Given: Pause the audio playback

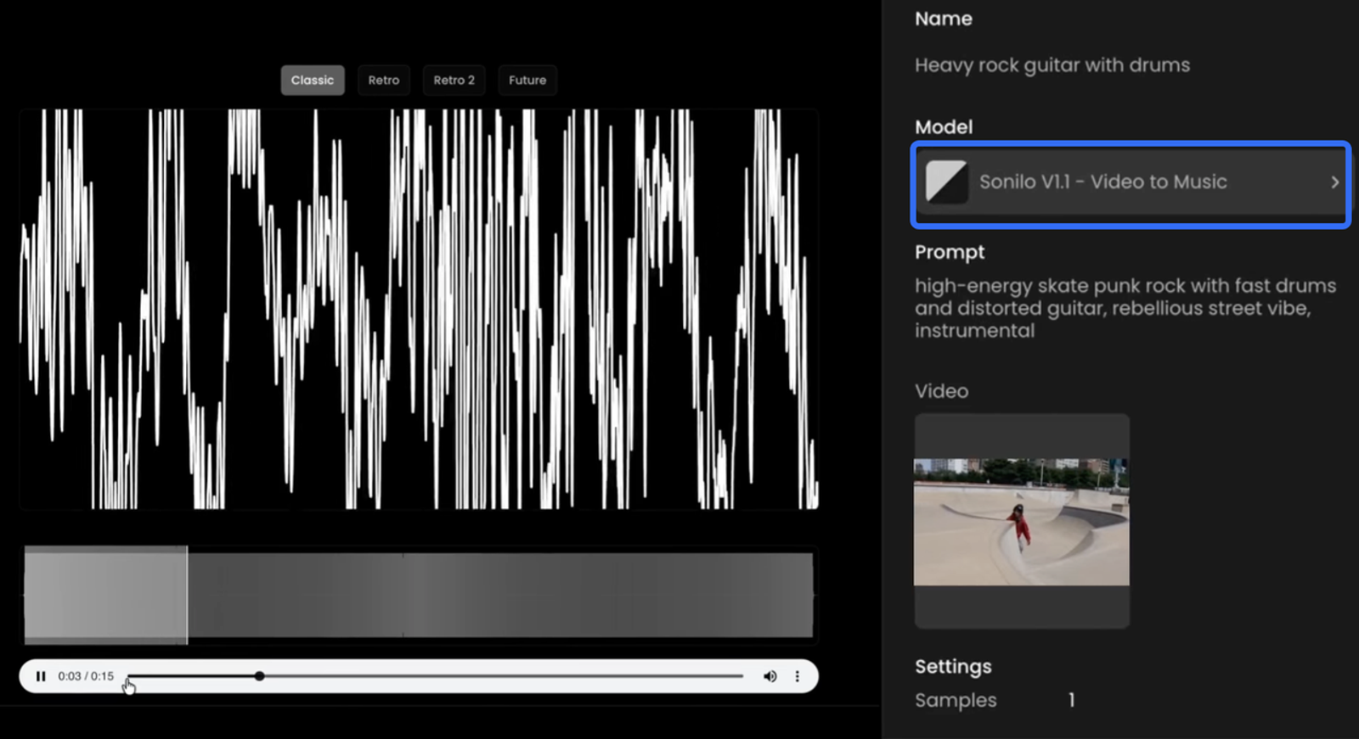Looking at the screenshot, I should point(41,676).
